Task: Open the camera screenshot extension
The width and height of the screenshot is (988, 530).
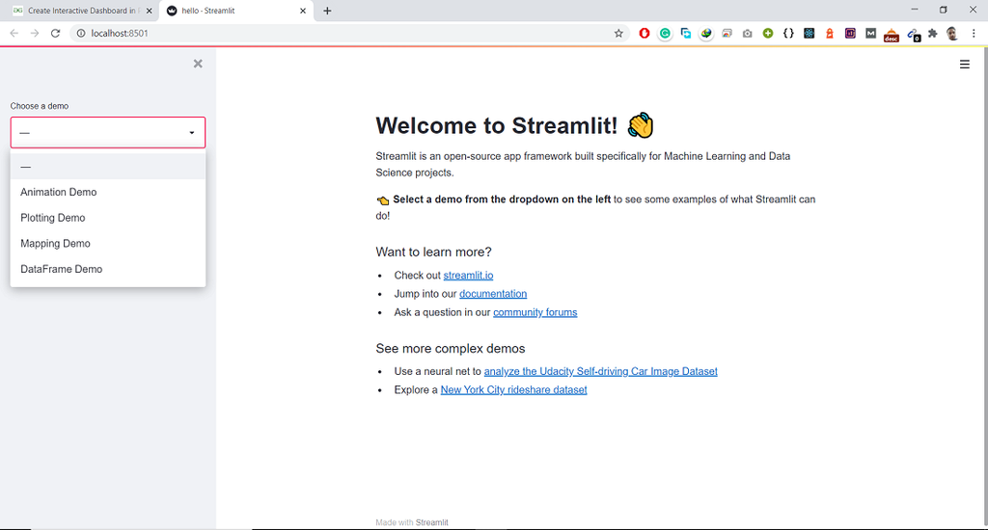Action: (748, 34)
